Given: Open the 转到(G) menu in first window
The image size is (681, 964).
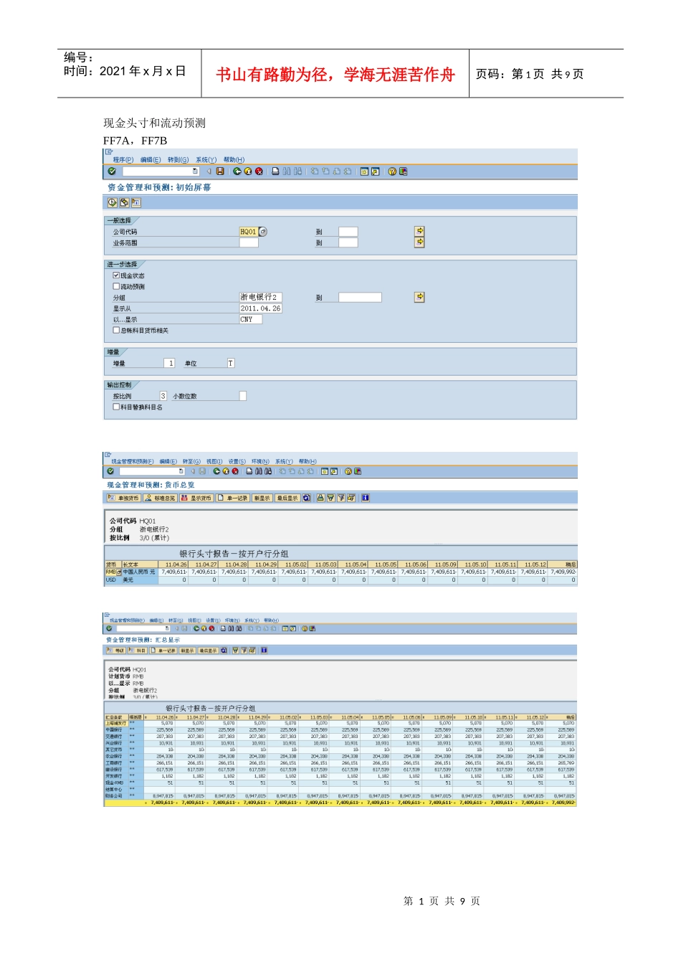Looking at the screenshot, I should (x=178, y=160).
